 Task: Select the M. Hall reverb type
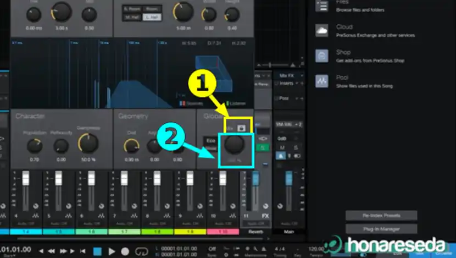click(132, 17)
